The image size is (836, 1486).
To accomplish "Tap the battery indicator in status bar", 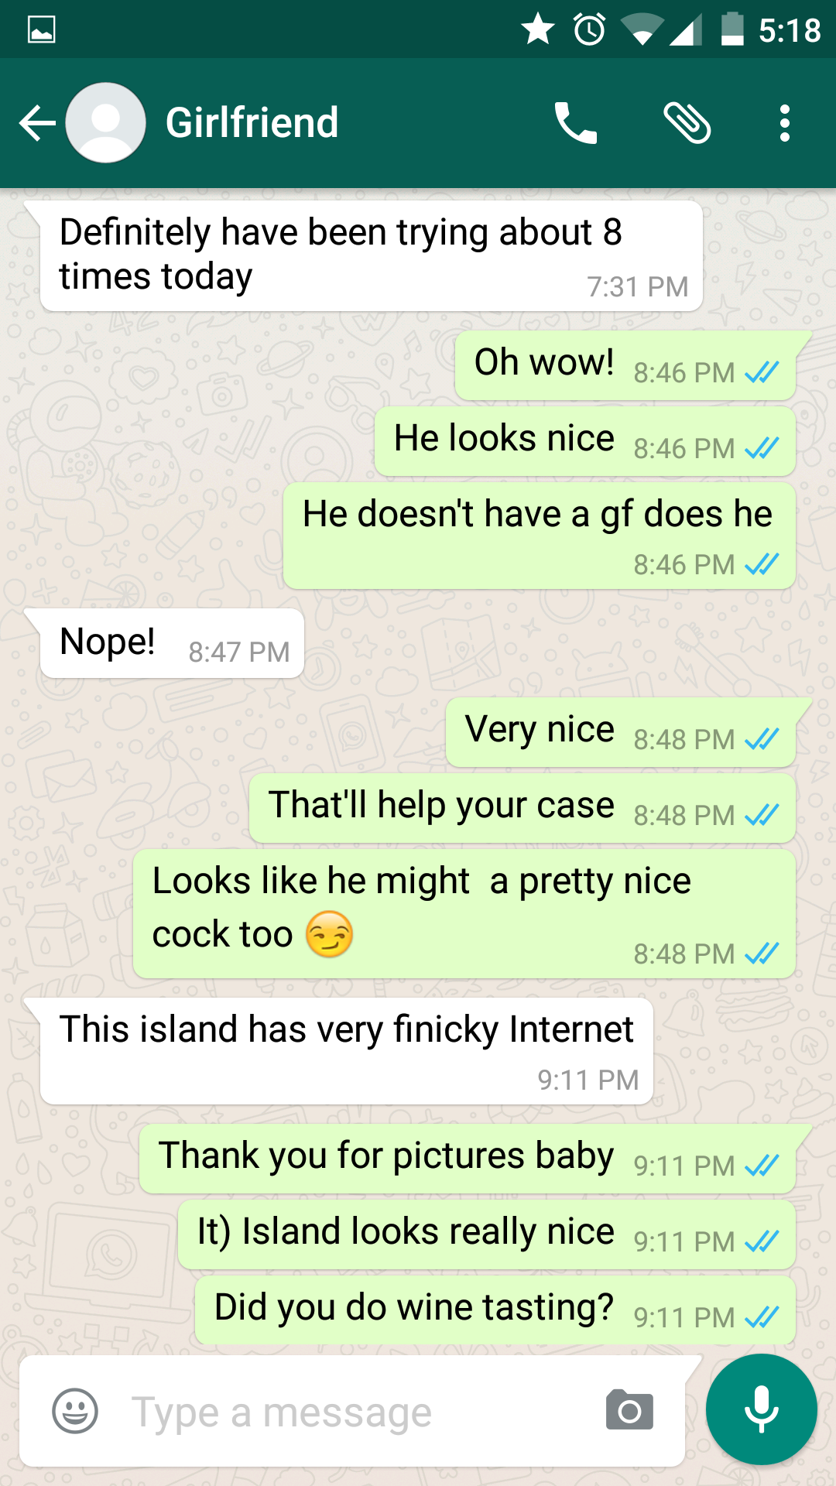I will click(732, 29).
